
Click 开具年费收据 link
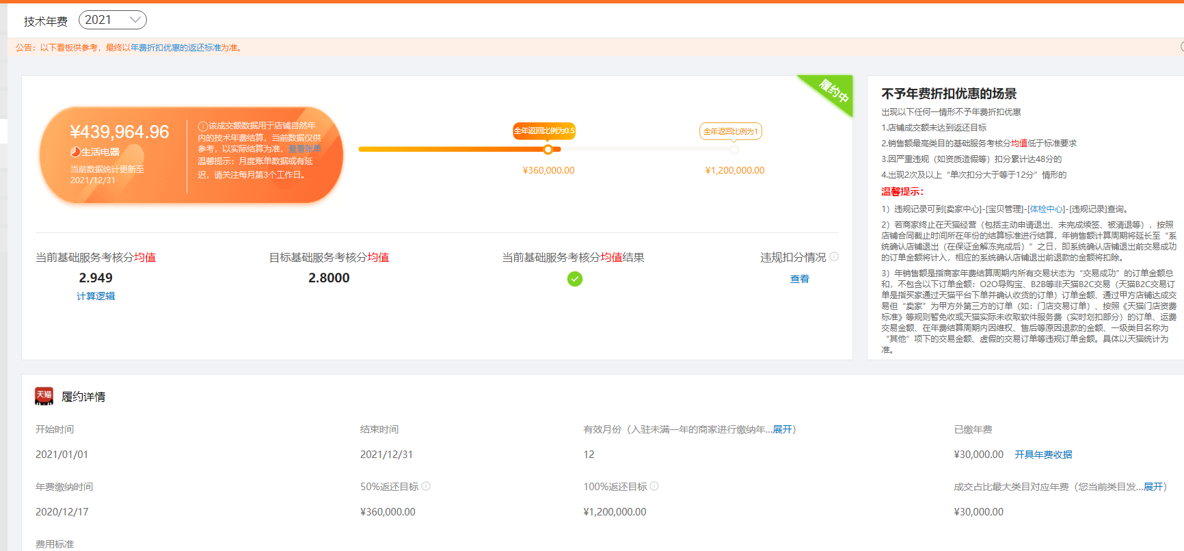coord(1043,455)
